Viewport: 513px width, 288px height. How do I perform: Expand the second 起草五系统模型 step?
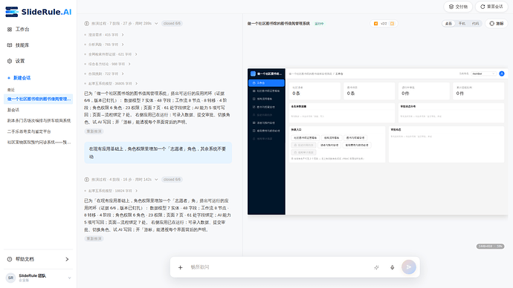coord(111,191)
